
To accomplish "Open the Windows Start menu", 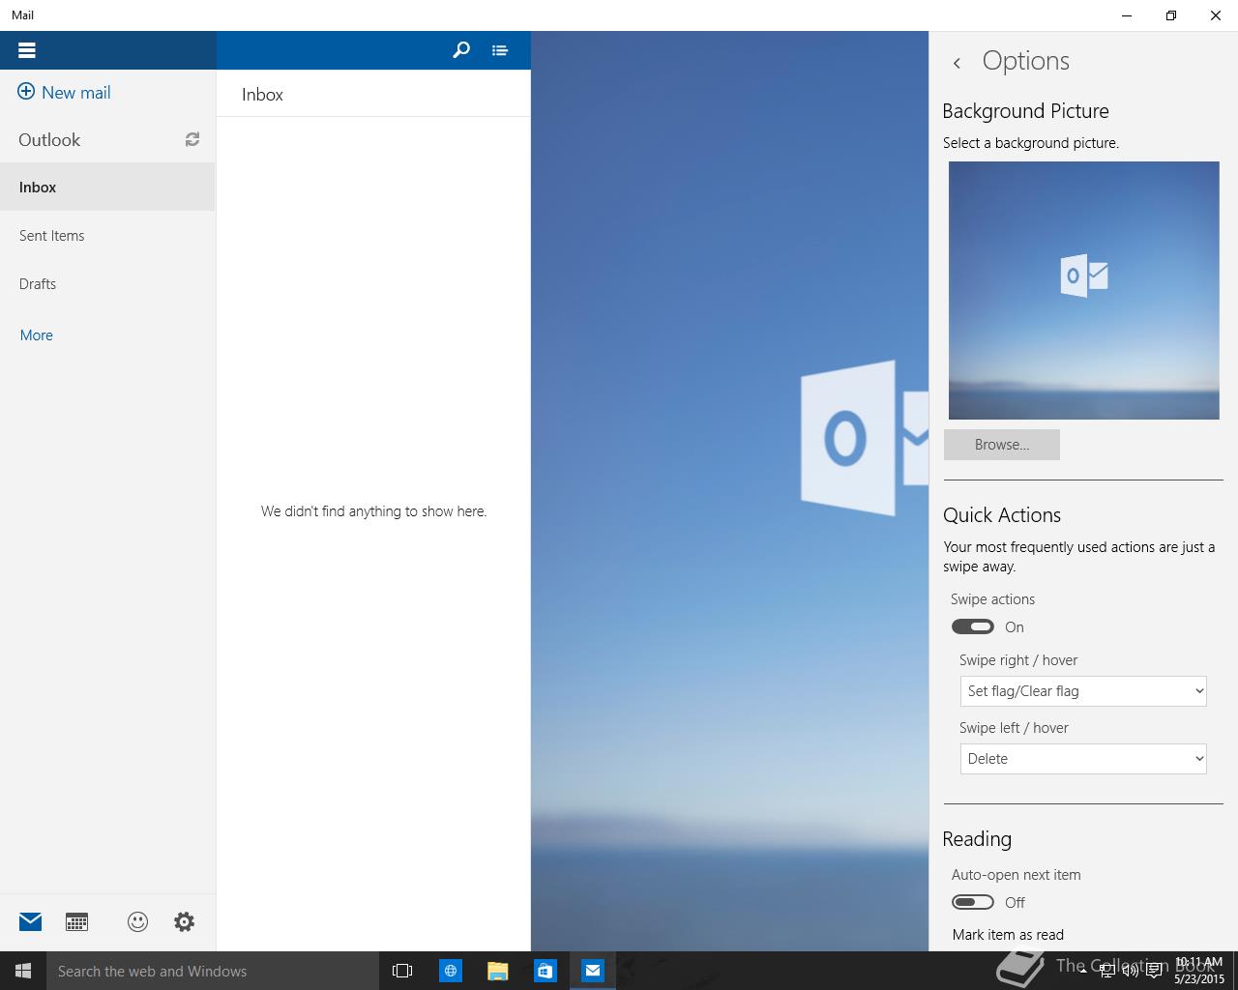I will pyautogui.click(x=23, y=971).
